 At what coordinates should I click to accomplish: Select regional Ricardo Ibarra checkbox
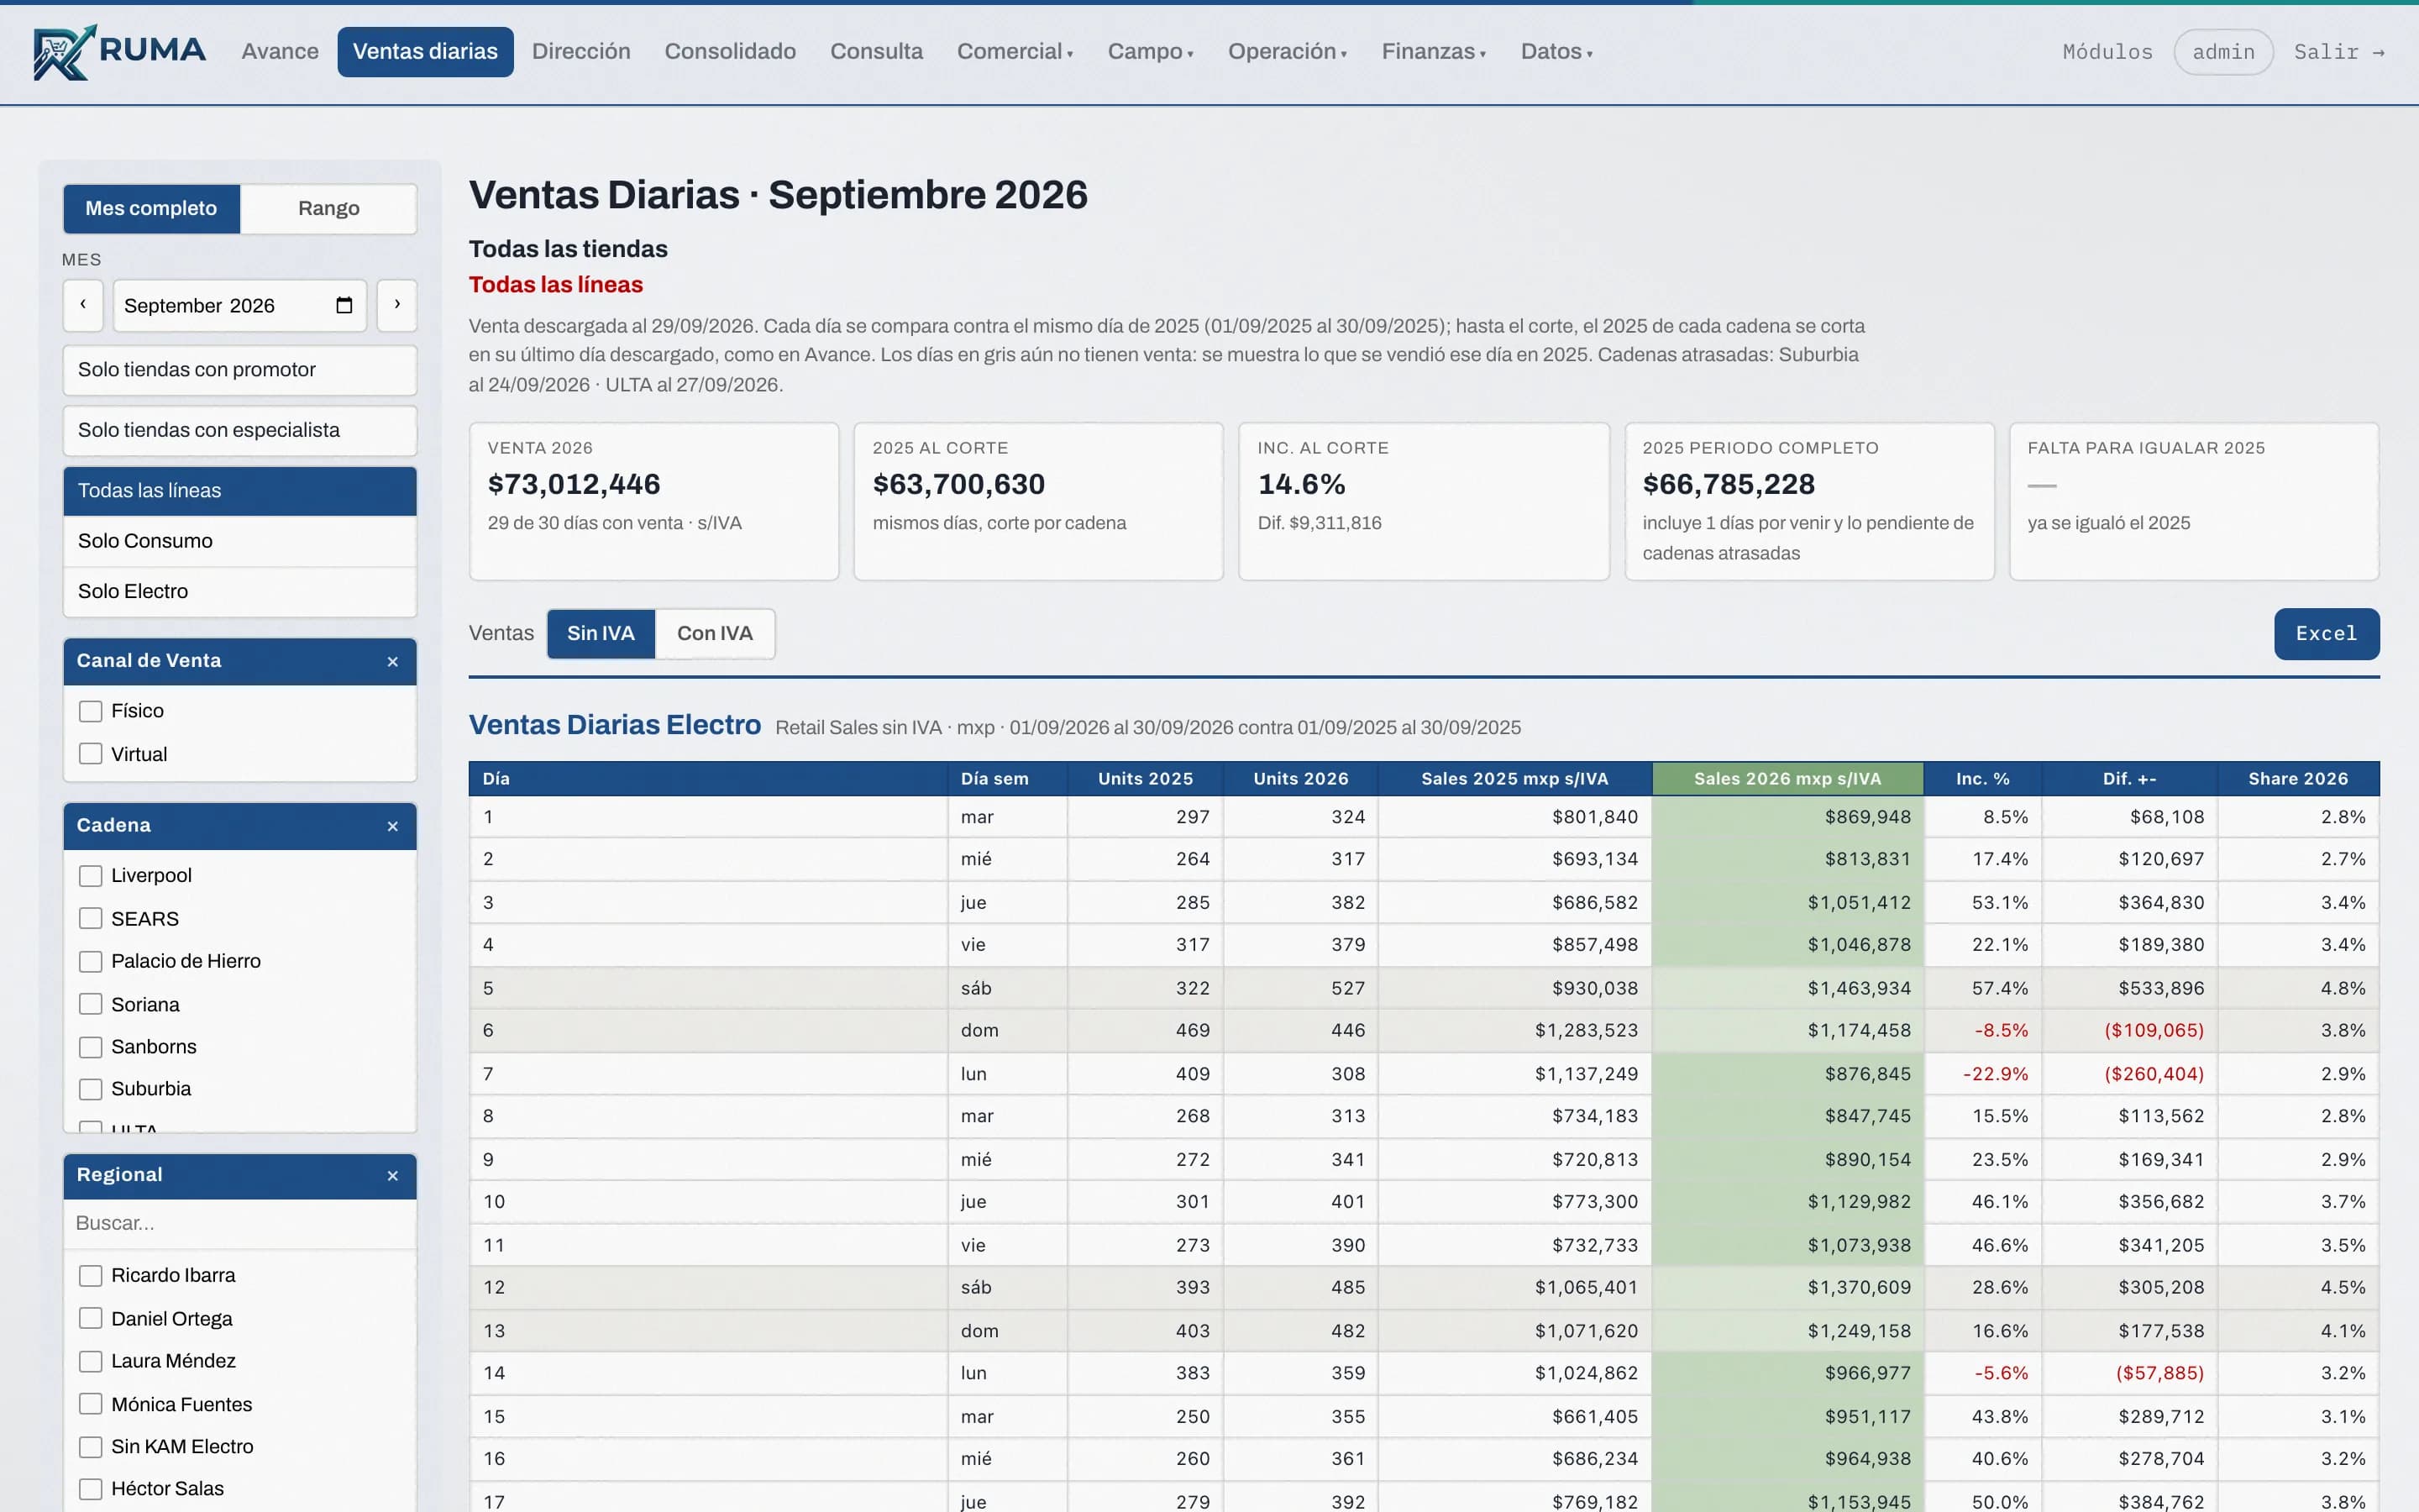pos(91,1275)
